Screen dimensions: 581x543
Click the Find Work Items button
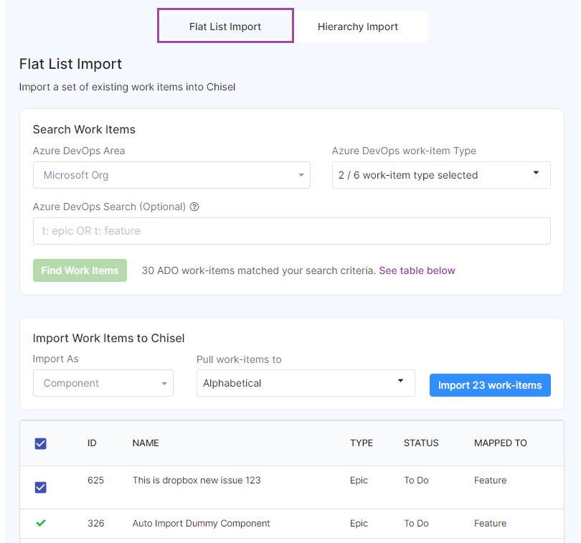(80, 270)
